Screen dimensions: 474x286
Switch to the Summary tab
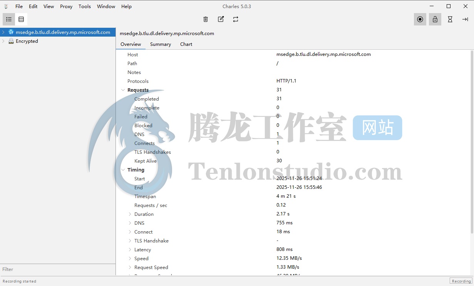click(x=160, y=44)
